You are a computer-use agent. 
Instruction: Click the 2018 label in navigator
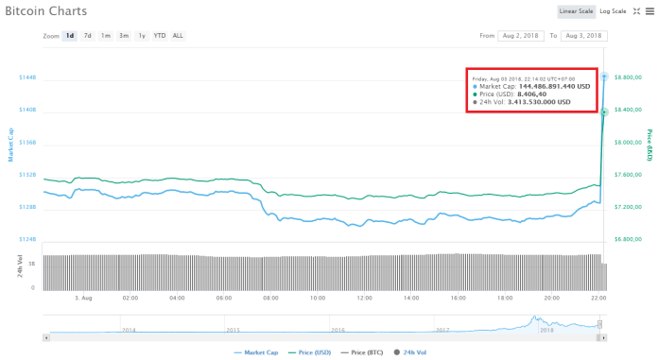click(546, 330)
